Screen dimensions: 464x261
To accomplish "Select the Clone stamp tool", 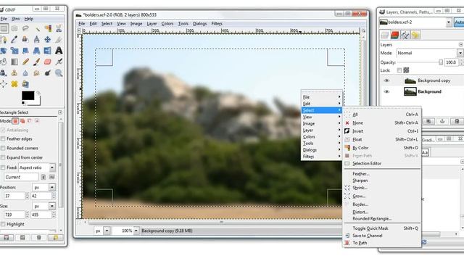I will click(x=14, y=72).
